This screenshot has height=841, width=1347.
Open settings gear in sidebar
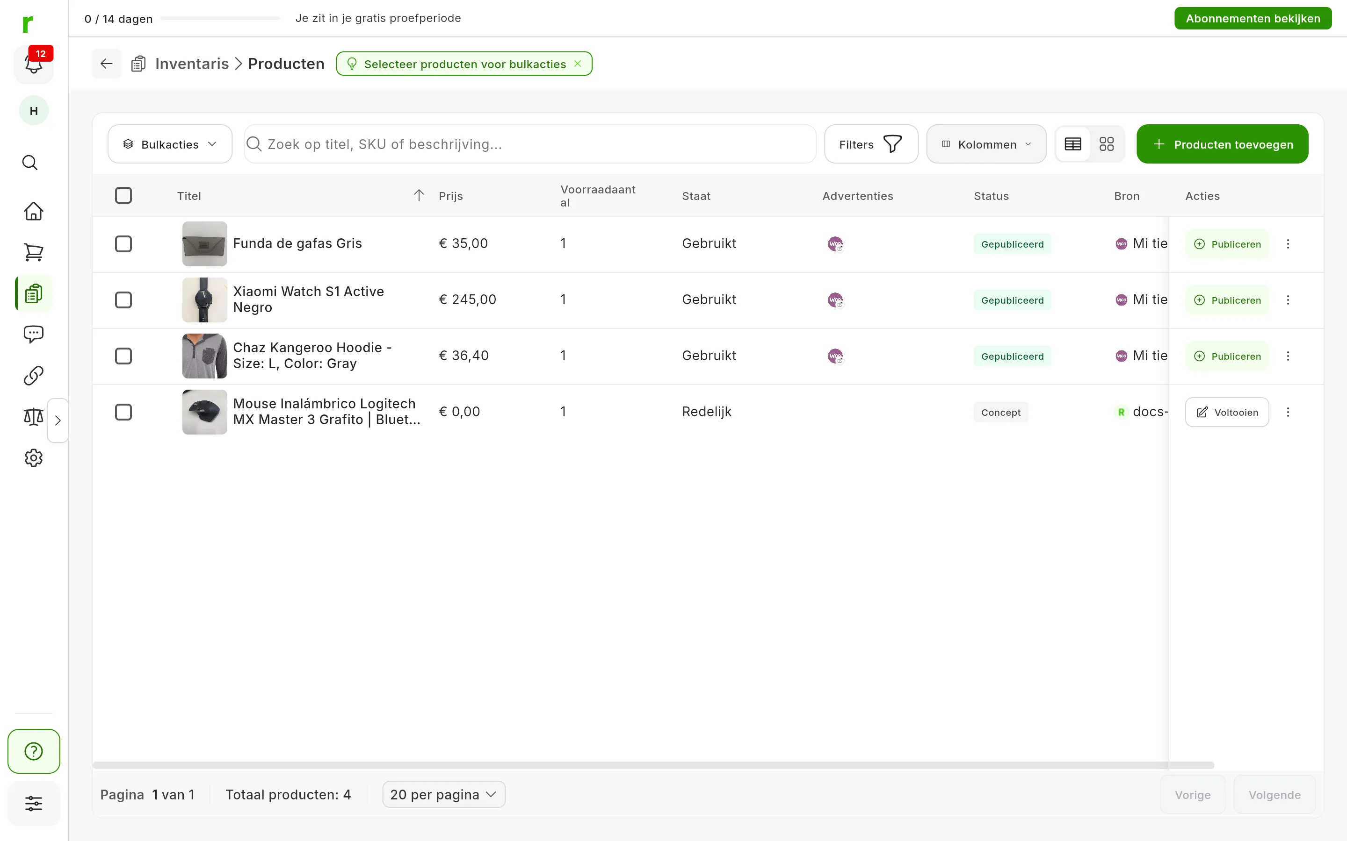(33, 458)
